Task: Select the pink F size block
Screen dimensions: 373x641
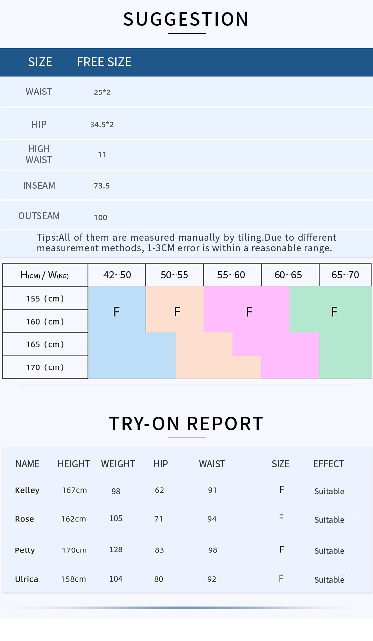Action: click(x=249, y=312)
